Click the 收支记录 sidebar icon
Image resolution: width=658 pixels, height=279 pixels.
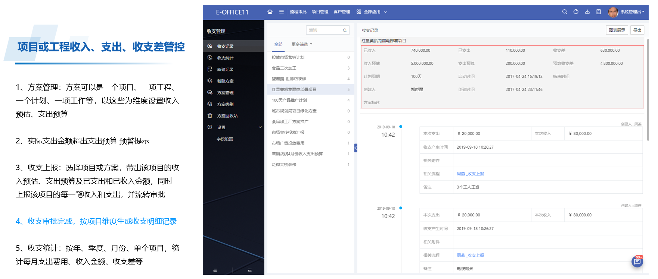(x=210, y=46)
